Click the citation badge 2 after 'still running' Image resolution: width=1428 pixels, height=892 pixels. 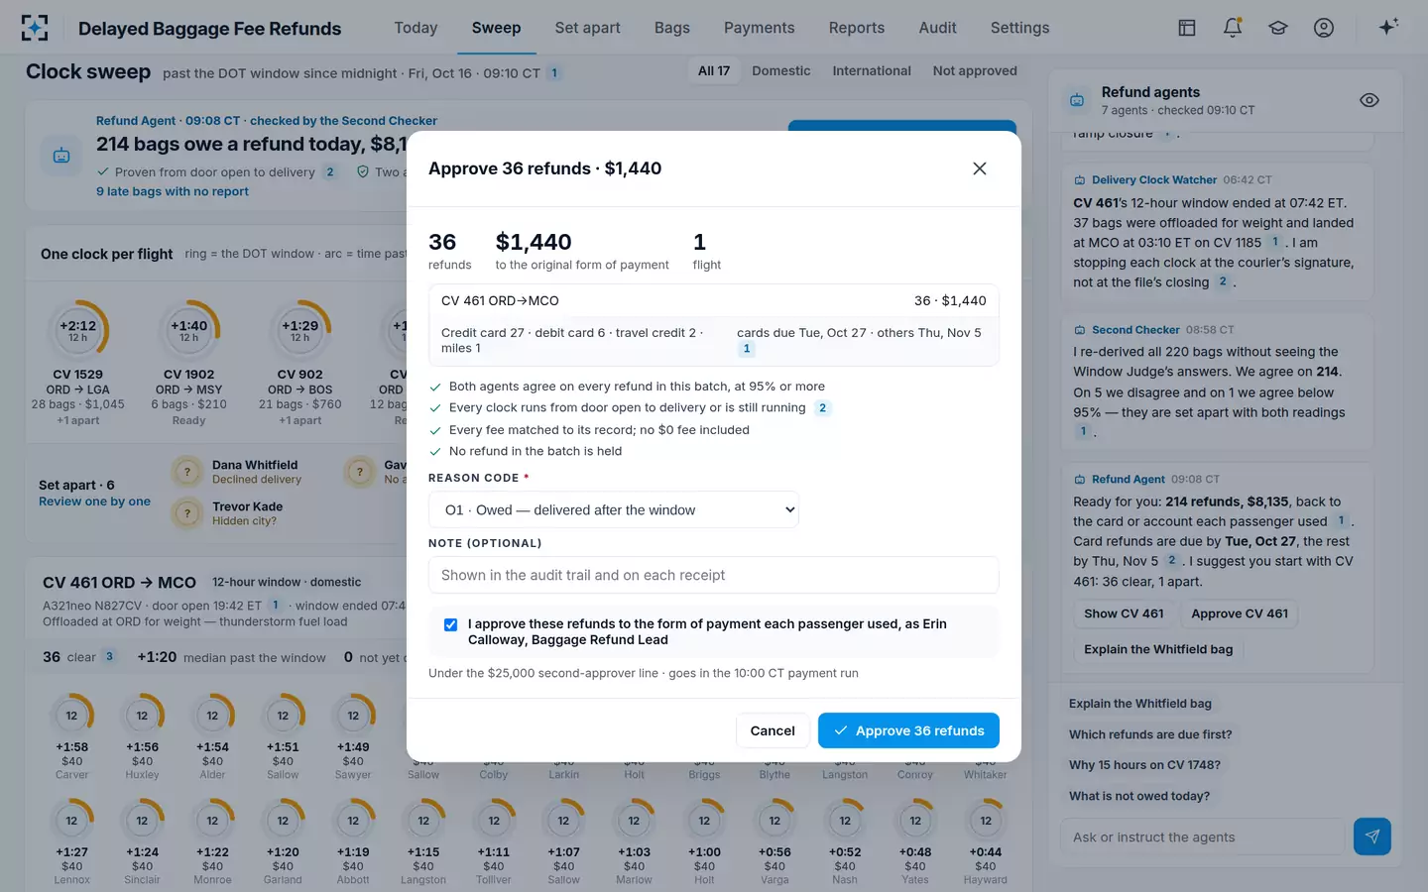point(822,408)
